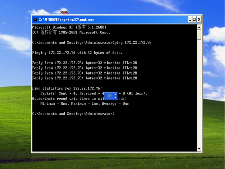This screenshot has width=225, height=169.
Task: Click the vertical scrollbar thumb
Action: pyautogui.click(x=199, y=34)
